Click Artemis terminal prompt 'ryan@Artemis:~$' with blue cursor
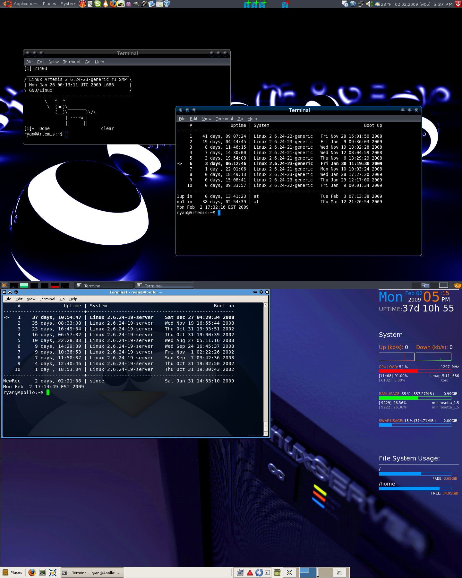The image size is (462, 578). point(199,213)
